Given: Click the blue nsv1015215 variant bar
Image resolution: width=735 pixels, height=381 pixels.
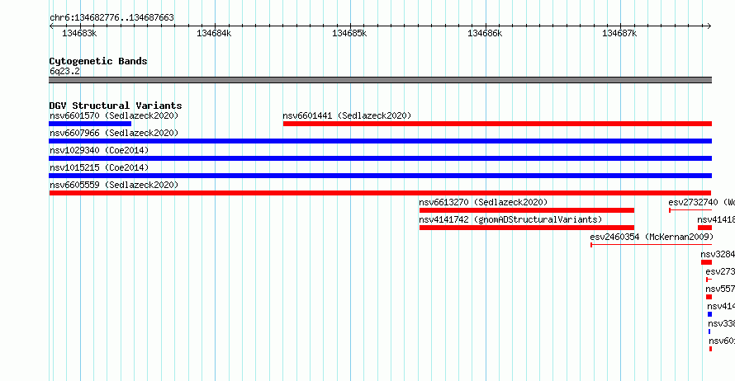Looking at the screenshot, I should tap(380, 176).
